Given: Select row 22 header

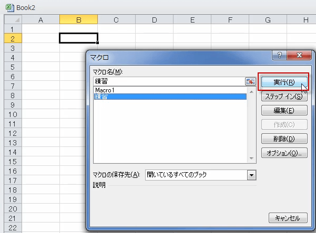Looking at the screenshot, I should click(13, 228).
